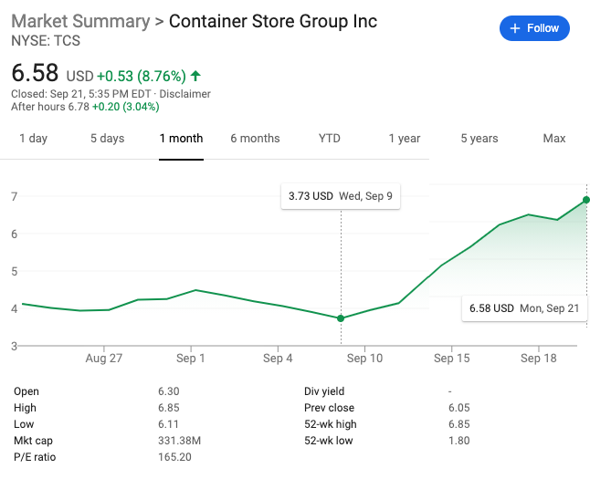Select the Max range tab
Image resolution: width=590 pixels, height=479 pixels.
click(x=553, y=139)
